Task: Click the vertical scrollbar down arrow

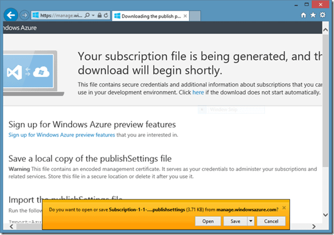Action: pyautogui.click(x=325, y=215)
